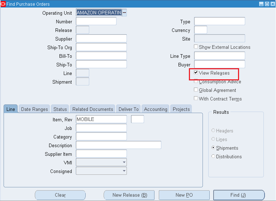Tick the Global Agreement checkbox
Viewport: 276px width, 201px height.
196,90
